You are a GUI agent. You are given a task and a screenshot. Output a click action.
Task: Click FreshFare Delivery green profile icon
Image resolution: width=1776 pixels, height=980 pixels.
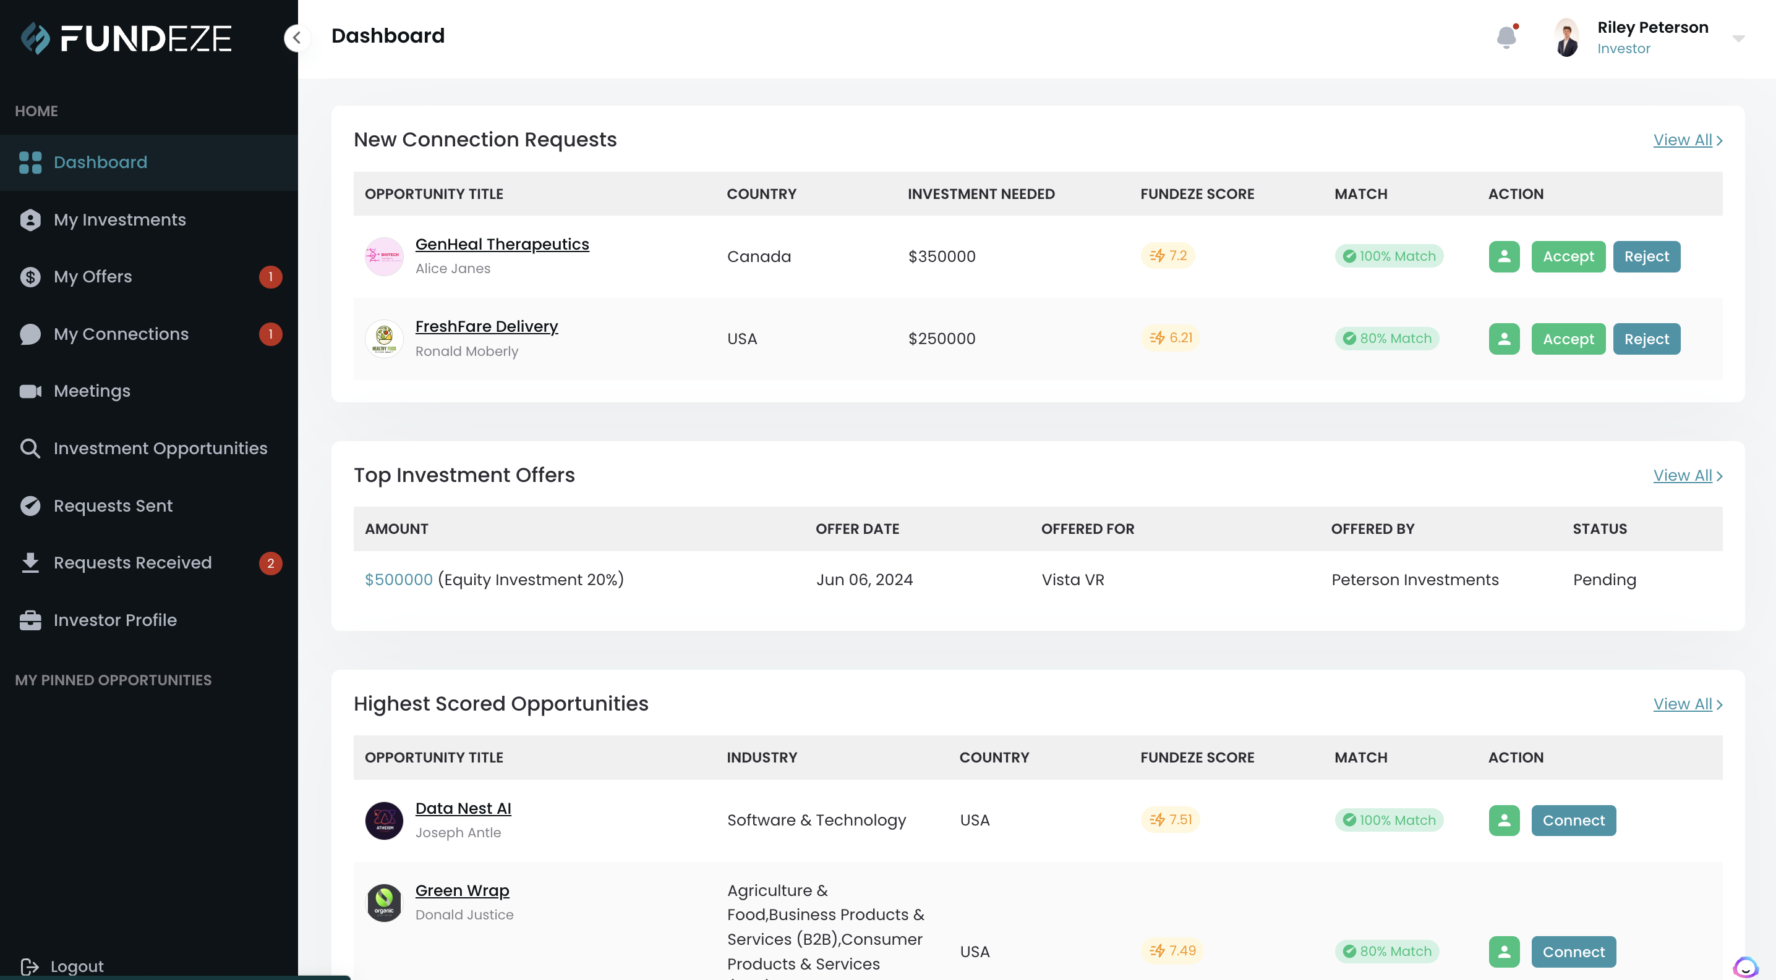point(1504,339)
